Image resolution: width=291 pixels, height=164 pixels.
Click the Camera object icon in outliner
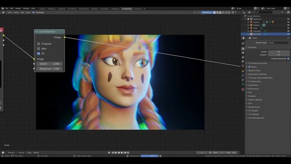coord(251,25)
